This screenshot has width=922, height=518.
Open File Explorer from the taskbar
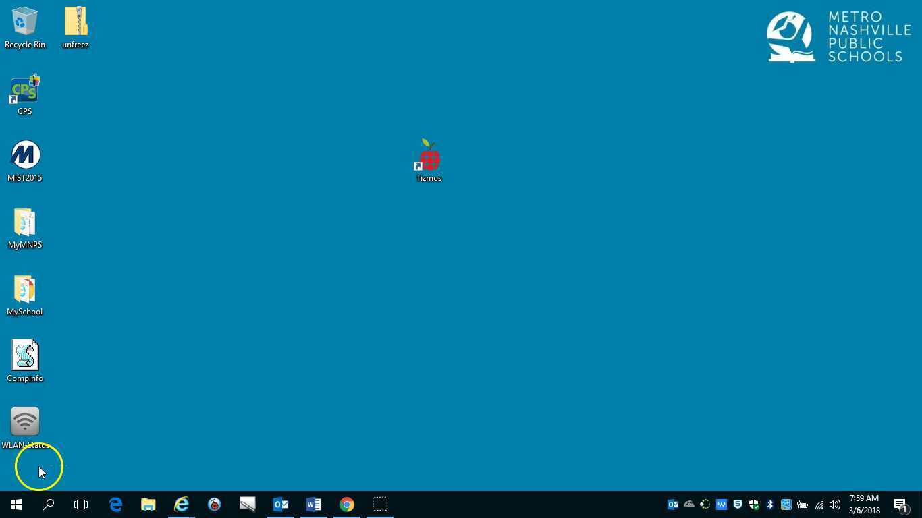pos(148,505)
